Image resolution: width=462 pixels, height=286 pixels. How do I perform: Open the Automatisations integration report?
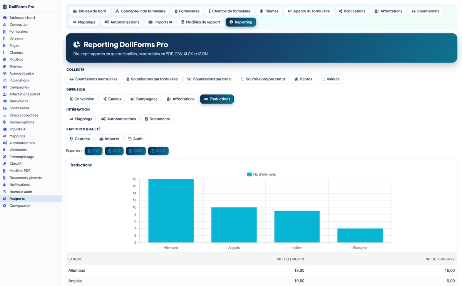tap(119, 119)
